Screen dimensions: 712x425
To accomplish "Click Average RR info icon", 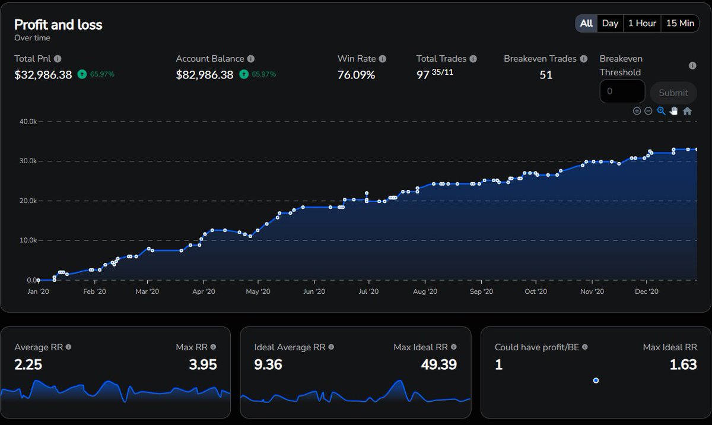I will click(68, 347).
